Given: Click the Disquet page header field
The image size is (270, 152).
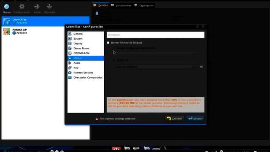Looking at the screenshot, I should pyautogui.click(x=156, y=35).
